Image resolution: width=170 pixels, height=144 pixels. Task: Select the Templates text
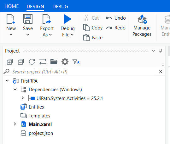pos(39,116)
